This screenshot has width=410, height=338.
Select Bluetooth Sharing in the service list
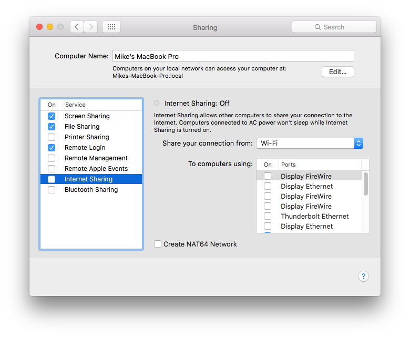[91, 190]
